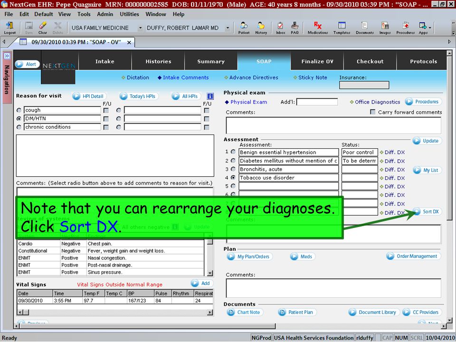Image resolution: width=456 pixels, height=342 pixels.
Task: Switch to the Finalize OV tab
Action: coord(317,61)
